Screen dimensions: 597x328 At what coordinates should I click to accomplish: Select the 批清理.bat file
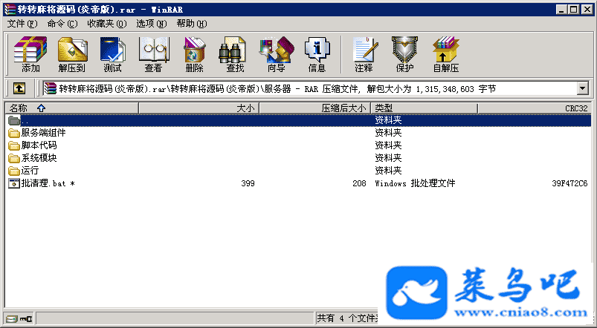click(45, 183)
